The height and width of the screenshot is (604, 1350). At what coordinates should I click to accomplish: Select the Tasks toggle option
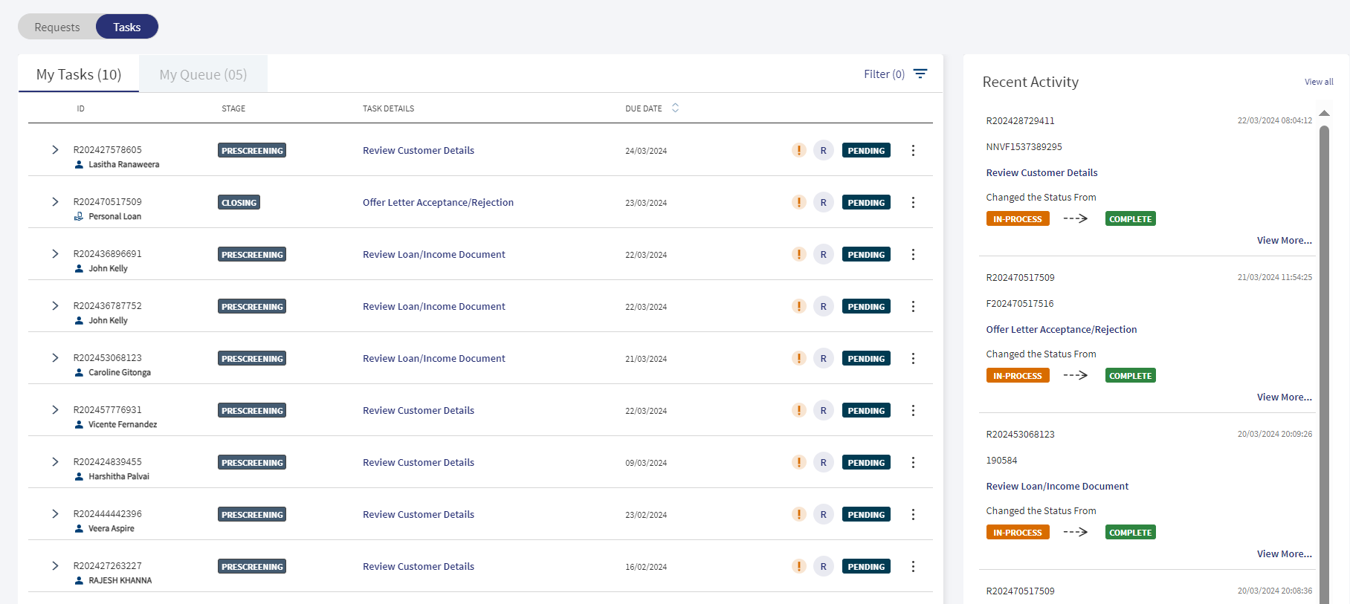pos(127,27)
